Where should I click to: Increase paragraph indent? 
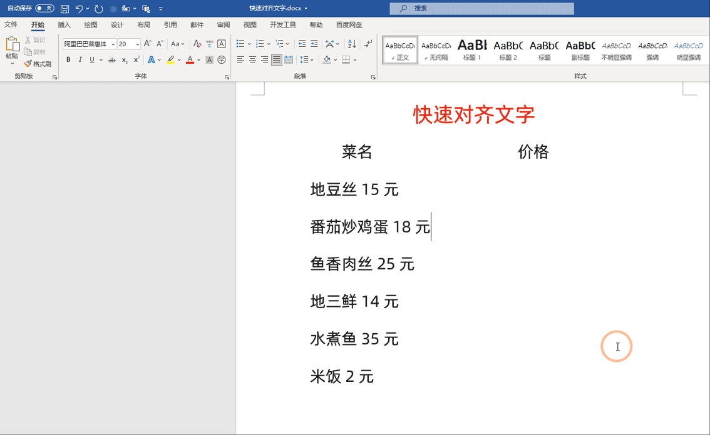click(314, 44)
